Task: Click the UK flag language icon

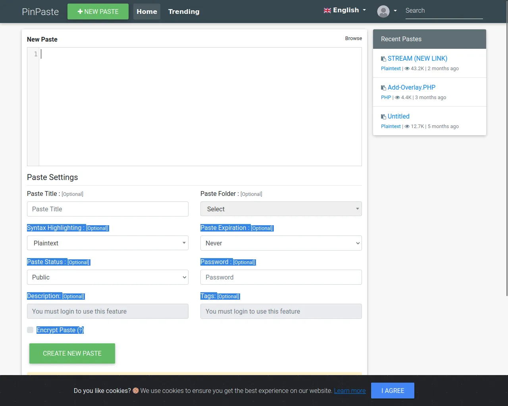Action: coord(327,10)
